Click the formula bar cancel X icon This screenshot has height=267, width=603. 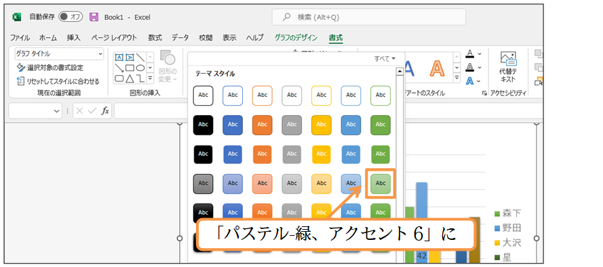tap(79, 111)
